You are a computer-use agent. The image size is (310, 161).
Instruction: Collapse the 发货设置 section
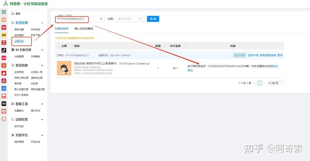42,23
